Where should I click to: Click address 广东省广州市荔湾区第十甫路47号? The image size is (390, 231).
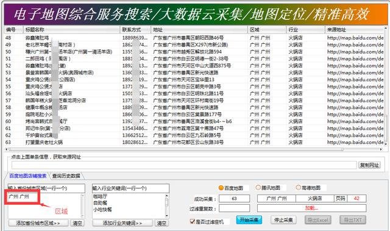point(188,129)
